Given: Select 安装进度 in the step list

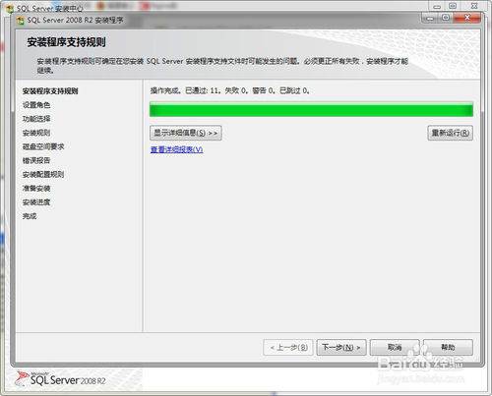Looking at the screenshot, I should (36, 202).
